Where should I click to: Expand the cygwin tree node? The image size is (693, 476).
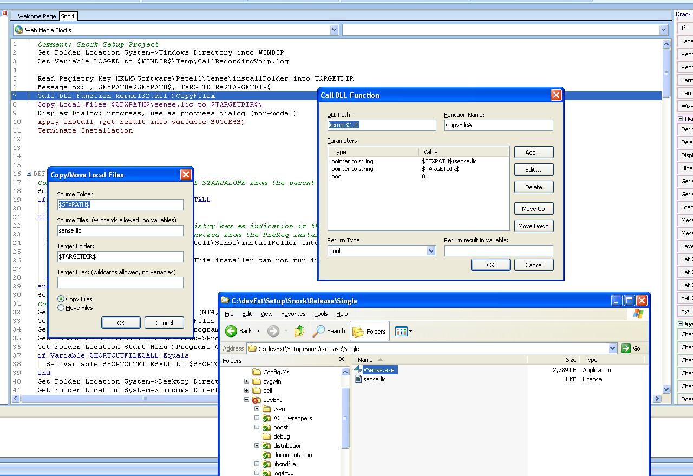[x=247, y=381]
